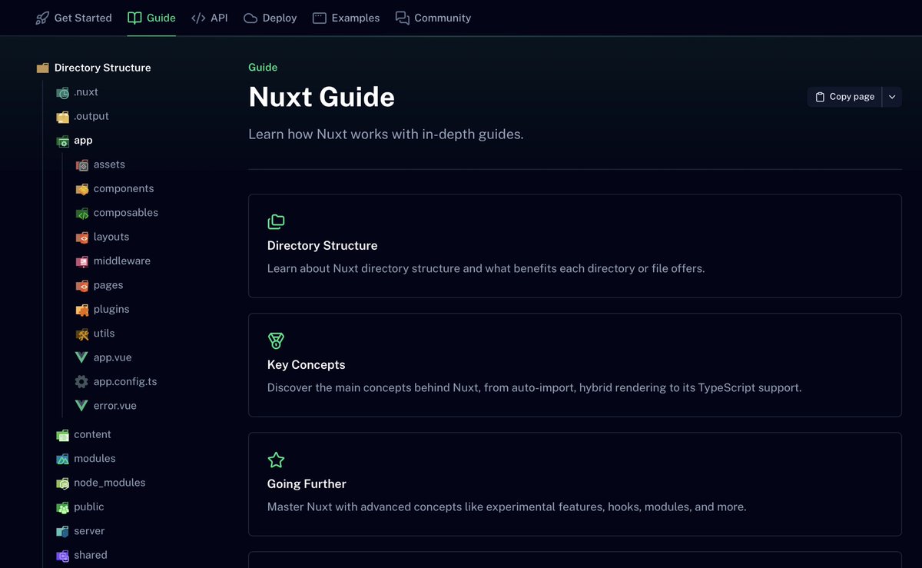Click the app folder icon in sidebar
Image resolution: width=922 pixels, height=568 pixels.
pyautogui.click(x=63, y=141)
